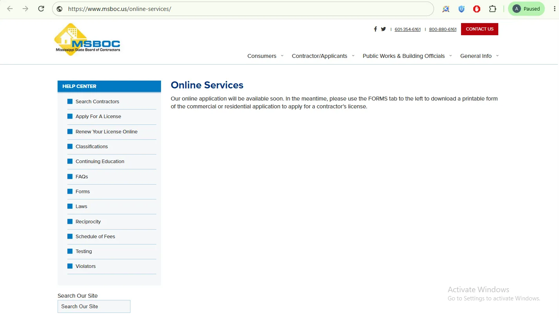Open Search Contractors in Help Center
Viewport: 559px width, 318px height.
click(x=97, y=101)
